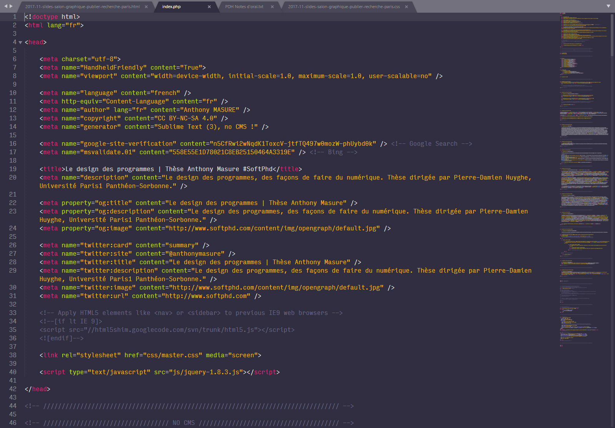Open the tab list dropdown arrow
The height and width of the screenshot is (428, 615).
tap(608, 6)
